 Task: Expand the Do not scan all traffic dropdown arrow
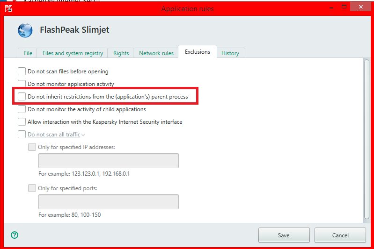point(83,135)
